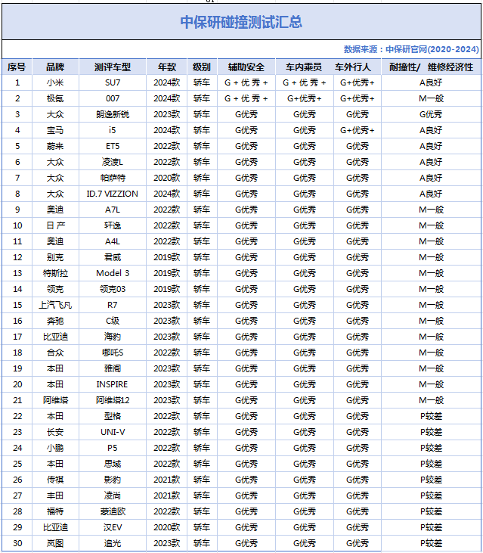Select the 辅助安全 column header
The image size is (483, 553).
point(246,67)
